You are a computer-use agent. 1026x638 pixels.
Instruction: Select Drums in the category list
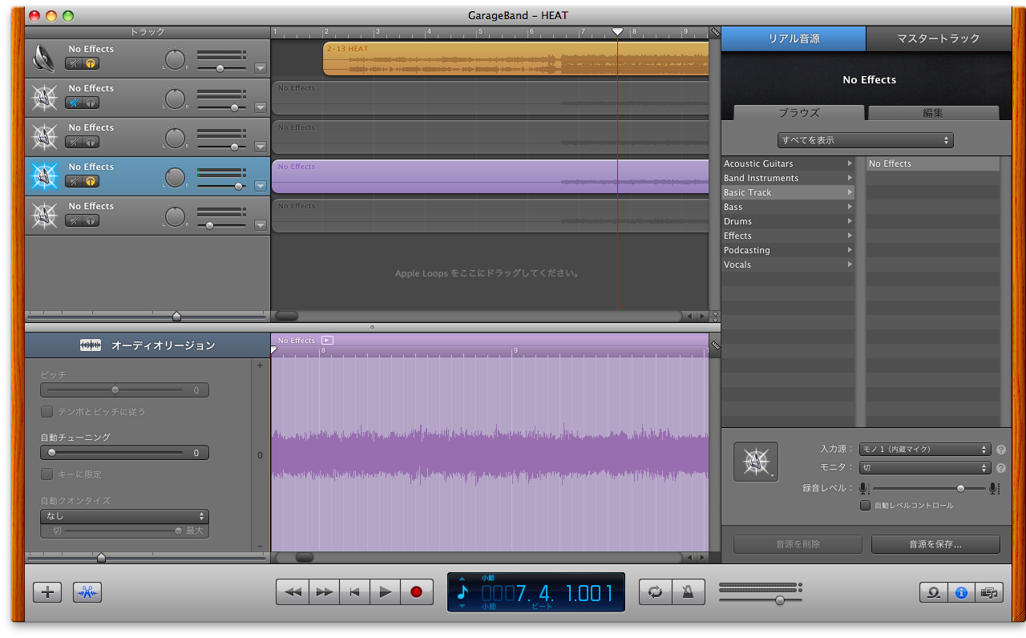click(x=788, y=221)
